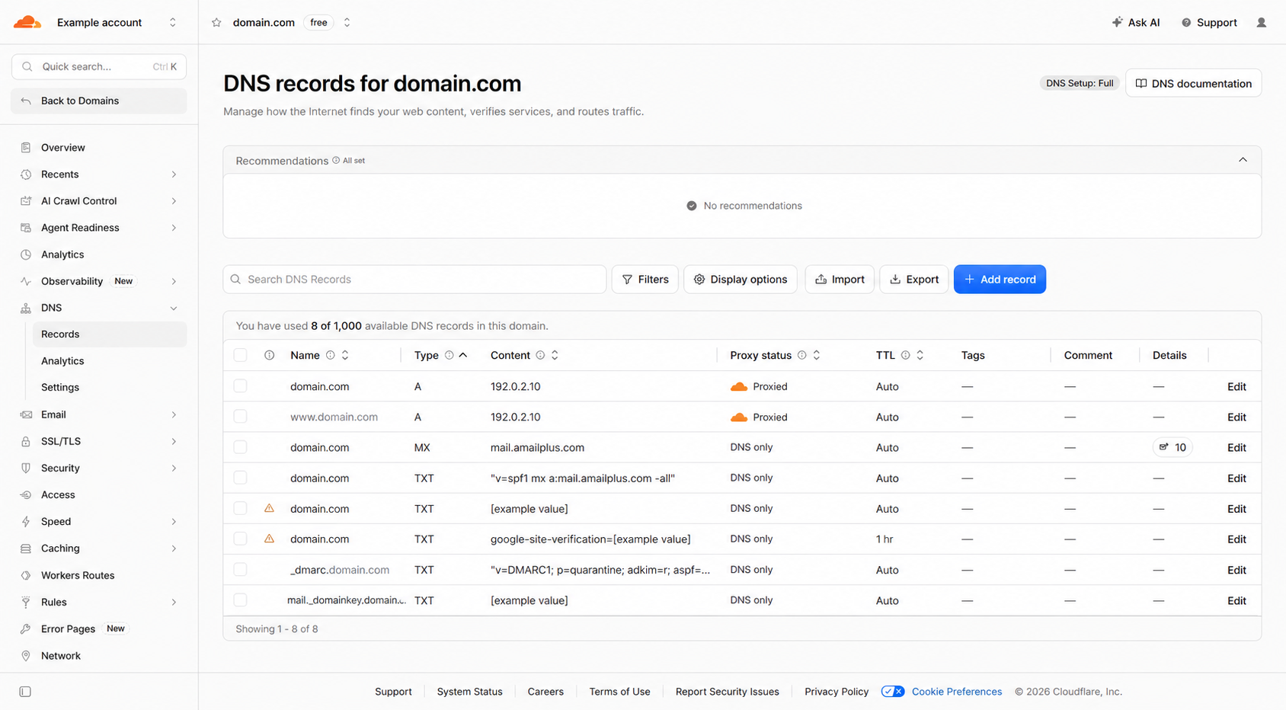Select the www.domain.com record checkbox

pyautogui.click(x=240, y=417)
